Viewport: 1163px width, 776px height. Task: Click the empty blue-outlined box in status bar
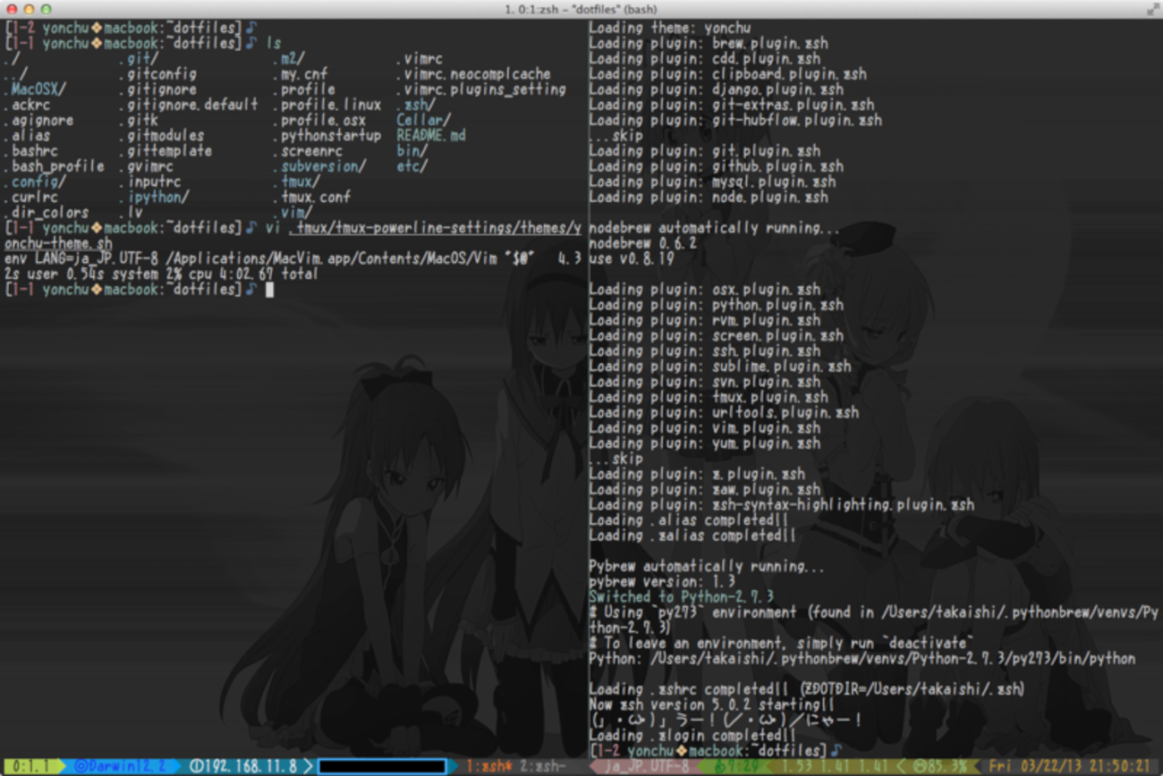pos(382,766)
